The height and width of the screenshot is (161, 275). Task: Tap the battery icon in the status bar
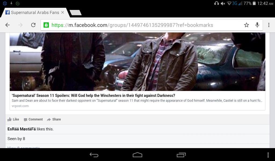click(x=254, y=3)
